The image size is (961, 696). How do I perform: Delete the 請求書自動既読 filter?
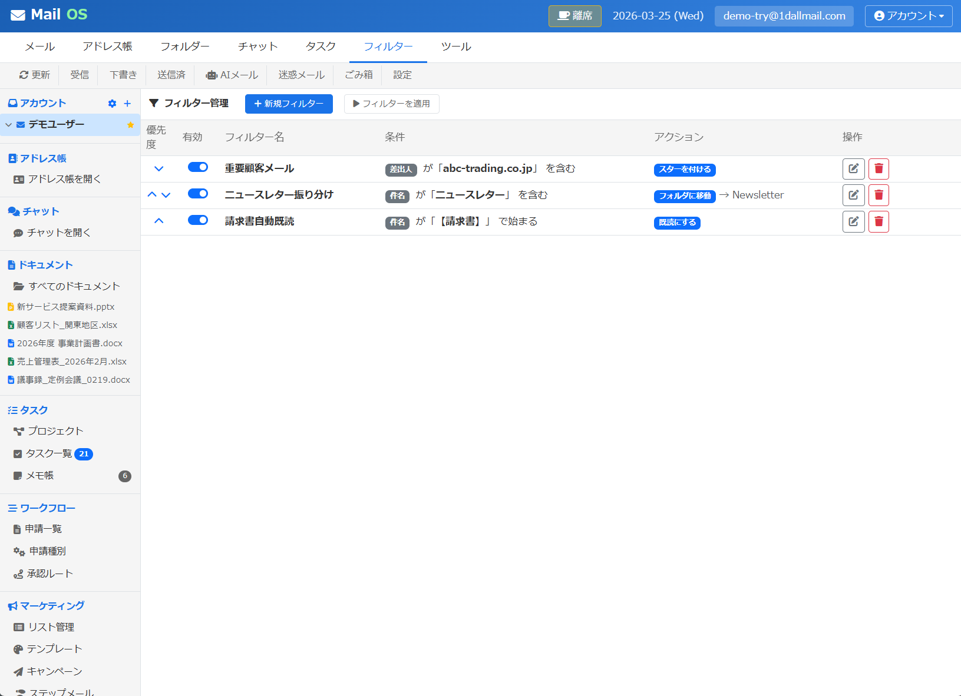879,222
